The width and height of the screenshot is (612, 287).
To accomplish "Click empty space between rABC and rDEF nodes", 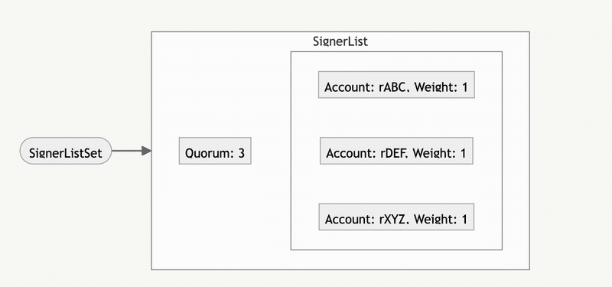I will [x=396, y=118].
